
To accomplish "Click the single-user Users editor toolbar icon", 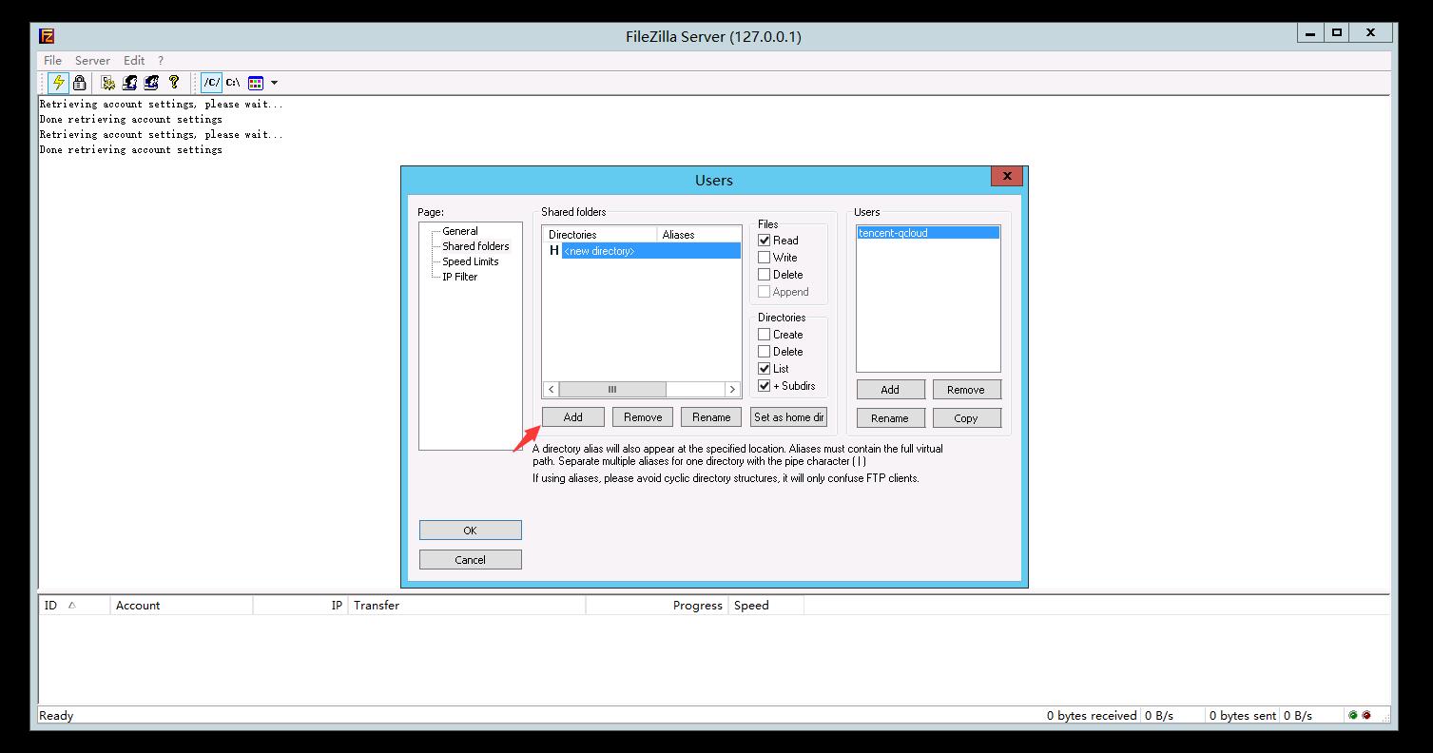I will 129,83.
